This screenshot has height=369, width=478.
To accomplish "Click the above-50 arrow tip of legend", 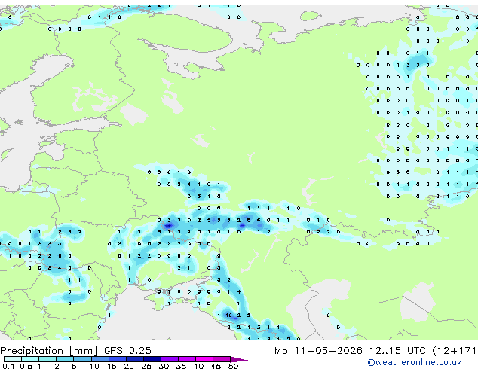I will click(x=239, y=360).
